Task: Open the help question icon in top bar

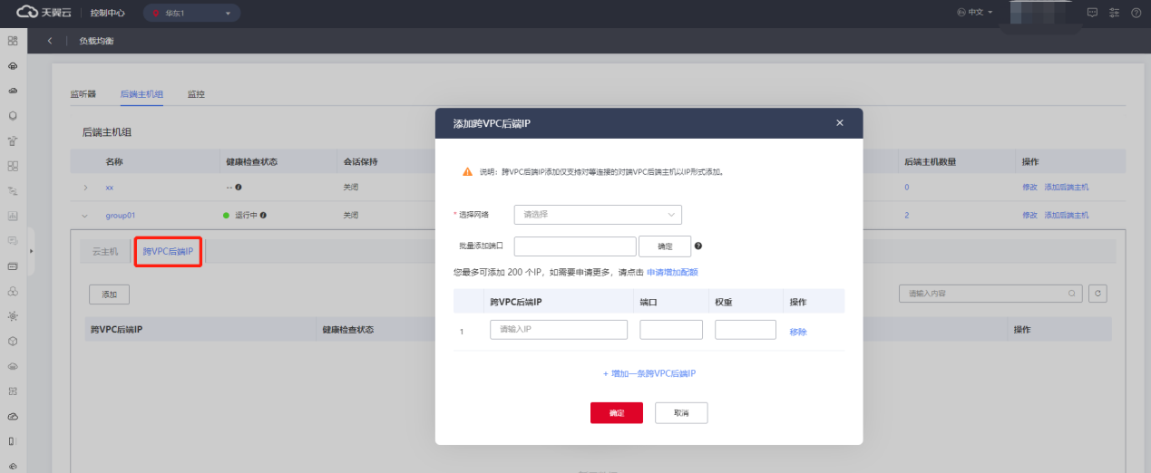Action: [1136, 13]
